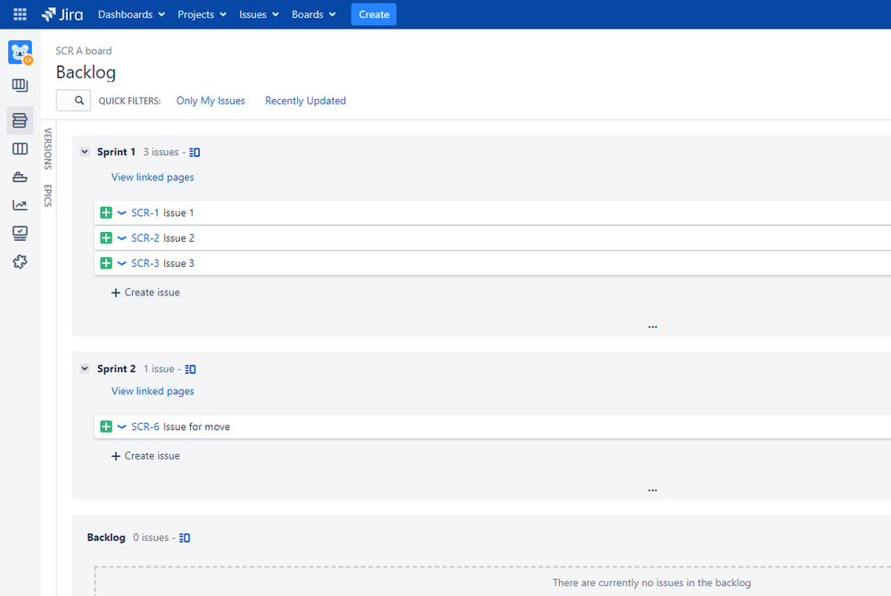Image resolution: width=891 pixels, height=596 pixels.
Task: Open the SCR project avatar icon
Action: tap(21, 53)
